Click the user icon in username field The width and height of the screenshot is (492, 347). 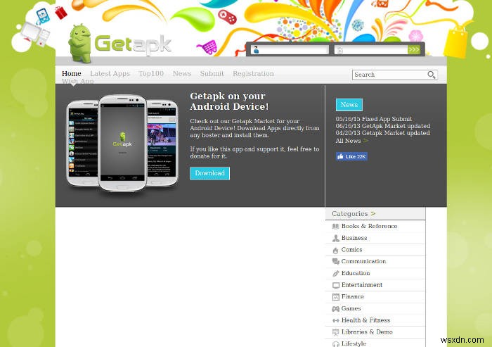coord(256,50)
